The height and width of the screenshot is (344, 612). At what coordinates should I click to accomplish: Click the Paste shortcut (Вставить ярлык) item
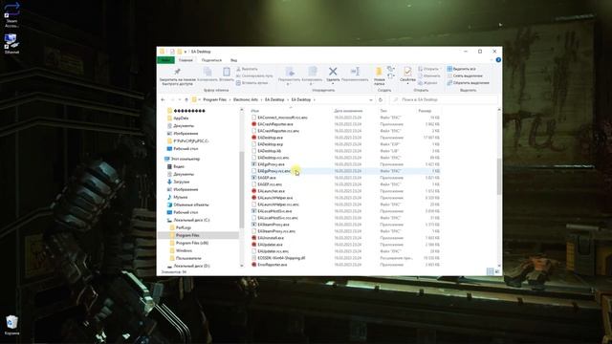pos(252,83)
